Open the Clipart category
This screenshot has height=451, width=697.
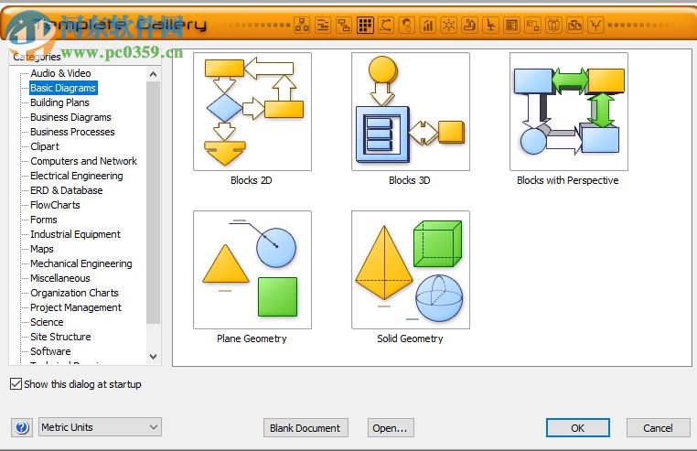(45, 146)
